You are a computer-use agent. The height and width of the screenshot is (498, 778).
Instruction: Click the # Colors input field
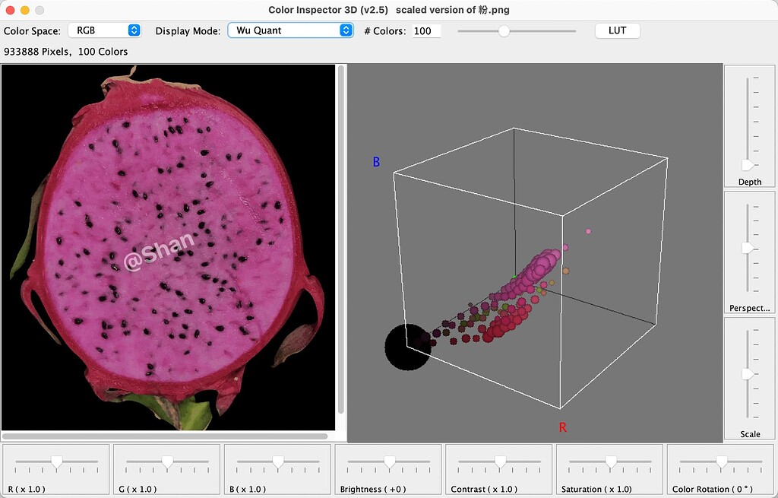point(425,30)
